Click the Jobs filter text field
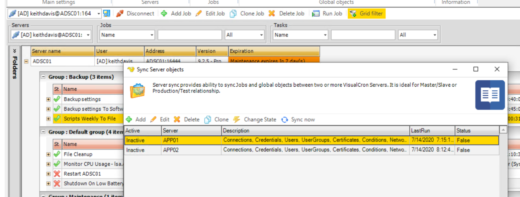The width and height of the screenshot is (520, 197). (189, 35)
